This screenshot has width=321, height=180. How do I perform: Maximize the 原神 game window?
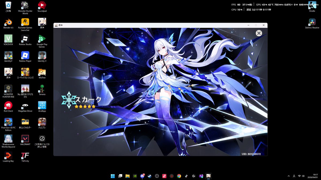tap(256, 25)
